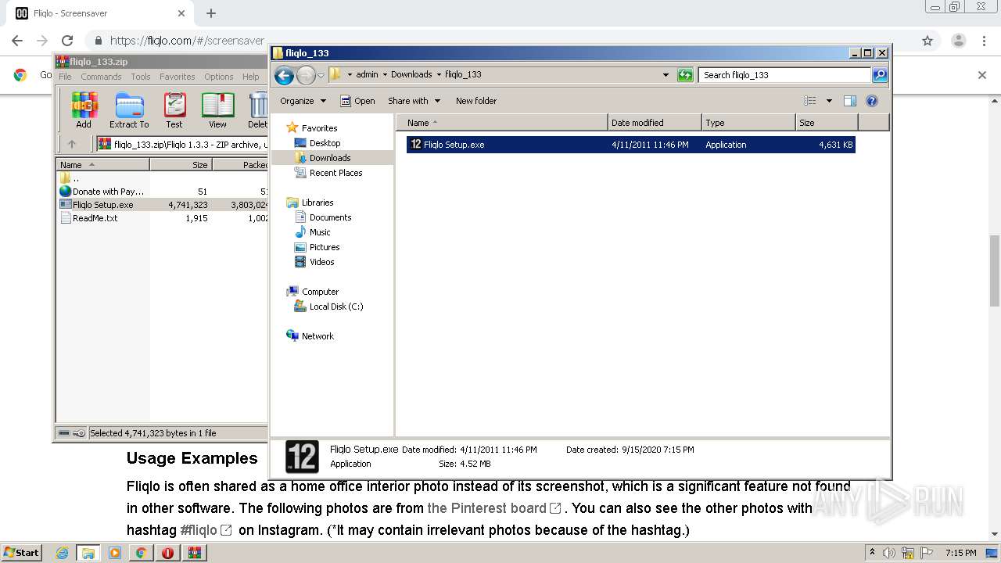Image resolution: width=1001 pixels, height=563 pixels.
Task: Click the Chrome URL address bar
Action: coord(500,41)
